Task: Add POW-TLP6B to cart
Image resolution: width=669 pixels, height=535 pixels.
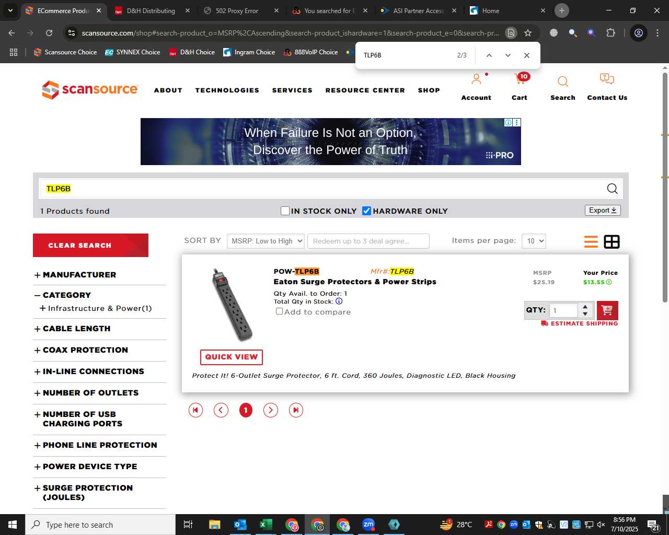Action: coord(607,310)
